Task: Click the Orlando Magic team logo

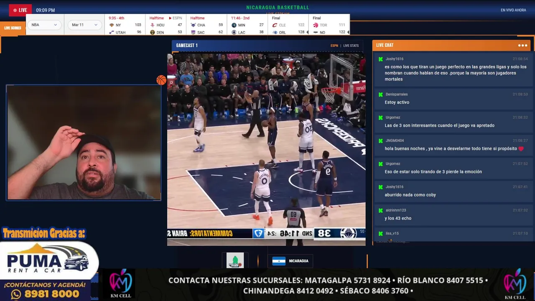Action: (x=275, y=32)
